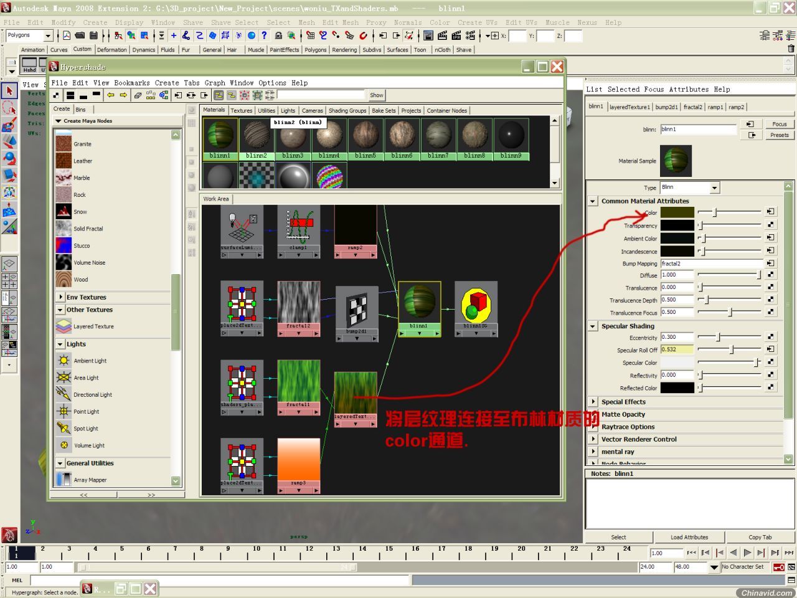Click the Select button in Attribute Editor
Image resolution: width=797 pixels, height=598 pixels.
[x=618, y=537]
